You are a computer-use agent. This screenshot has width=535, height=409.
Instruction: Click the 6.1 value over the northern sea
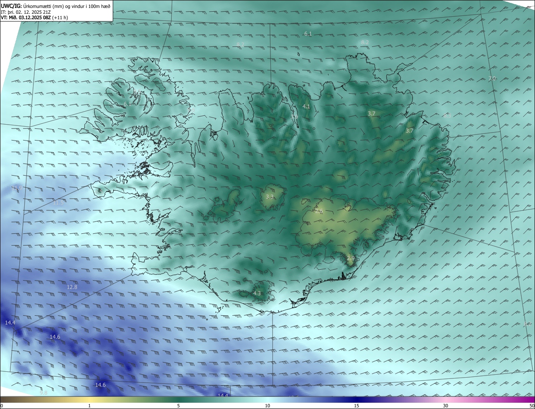(308, 34)
